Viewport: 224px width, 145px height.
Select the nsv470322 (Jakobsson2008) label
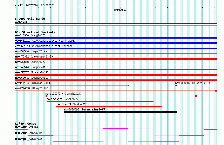click(x=34, y=56)
